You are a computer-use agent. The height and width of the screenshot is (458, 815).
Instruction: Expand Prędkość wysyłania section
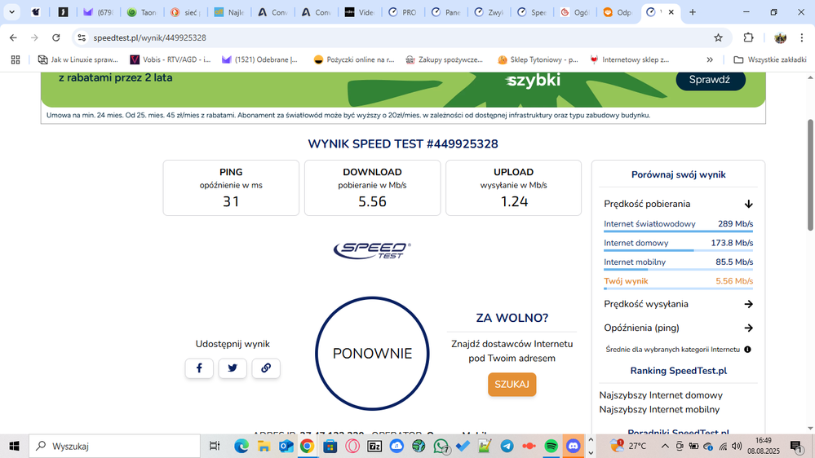(748, 304)
